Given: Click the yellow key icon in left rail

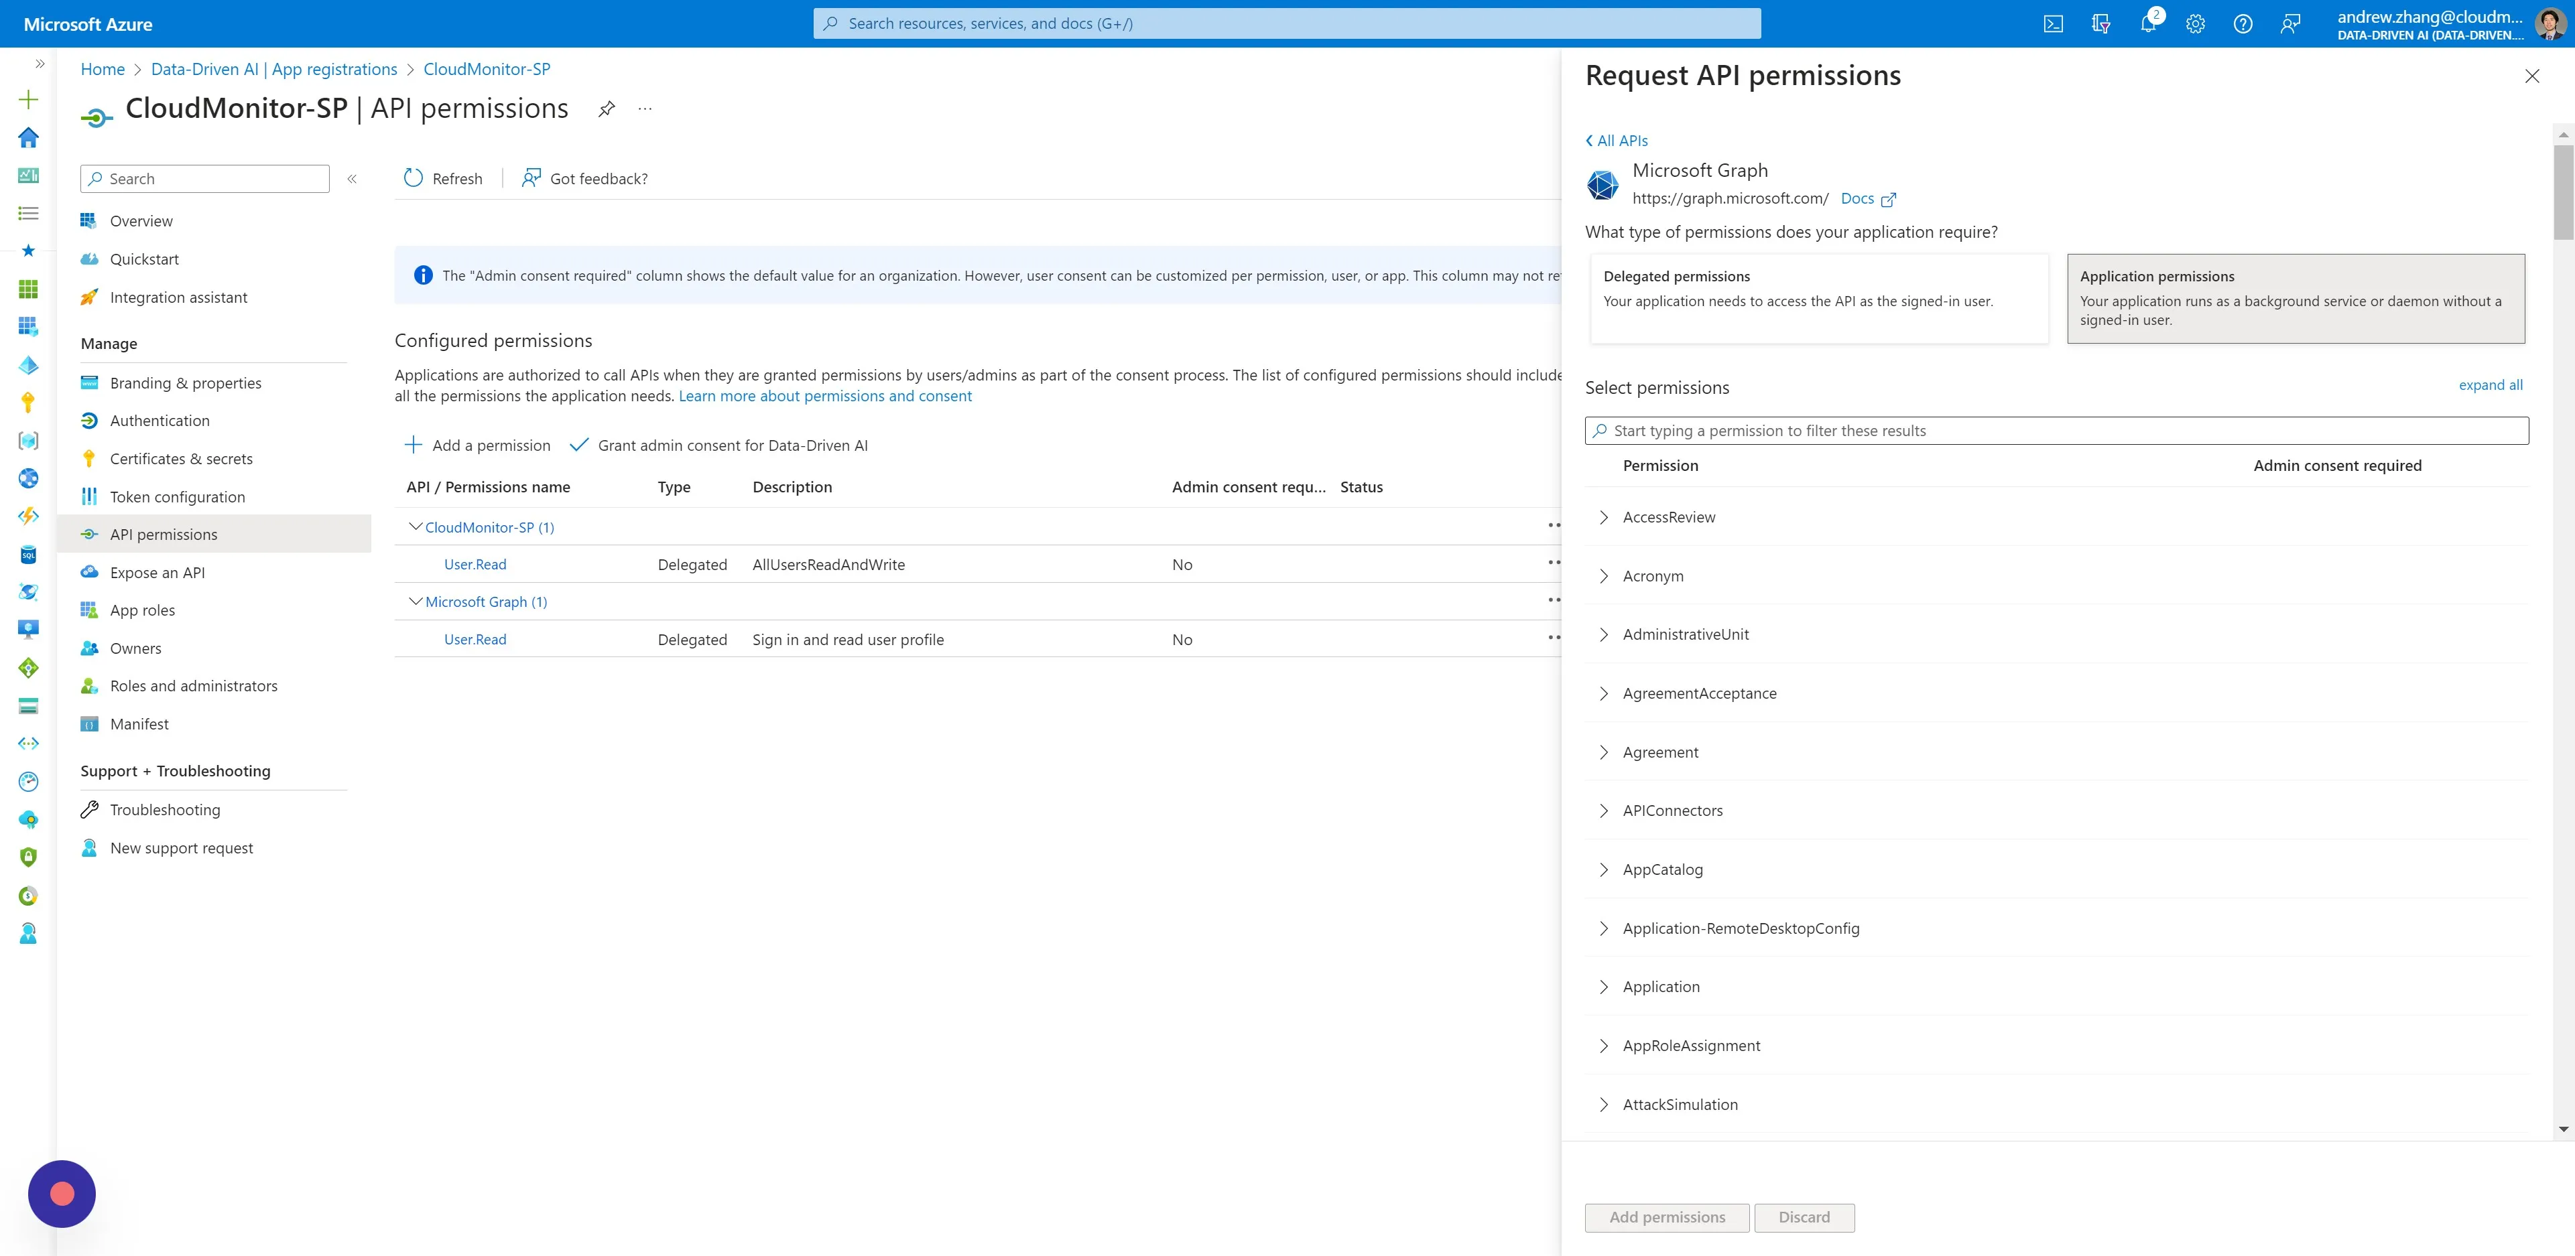Looking at the screenshot, I should coord(28,403).
